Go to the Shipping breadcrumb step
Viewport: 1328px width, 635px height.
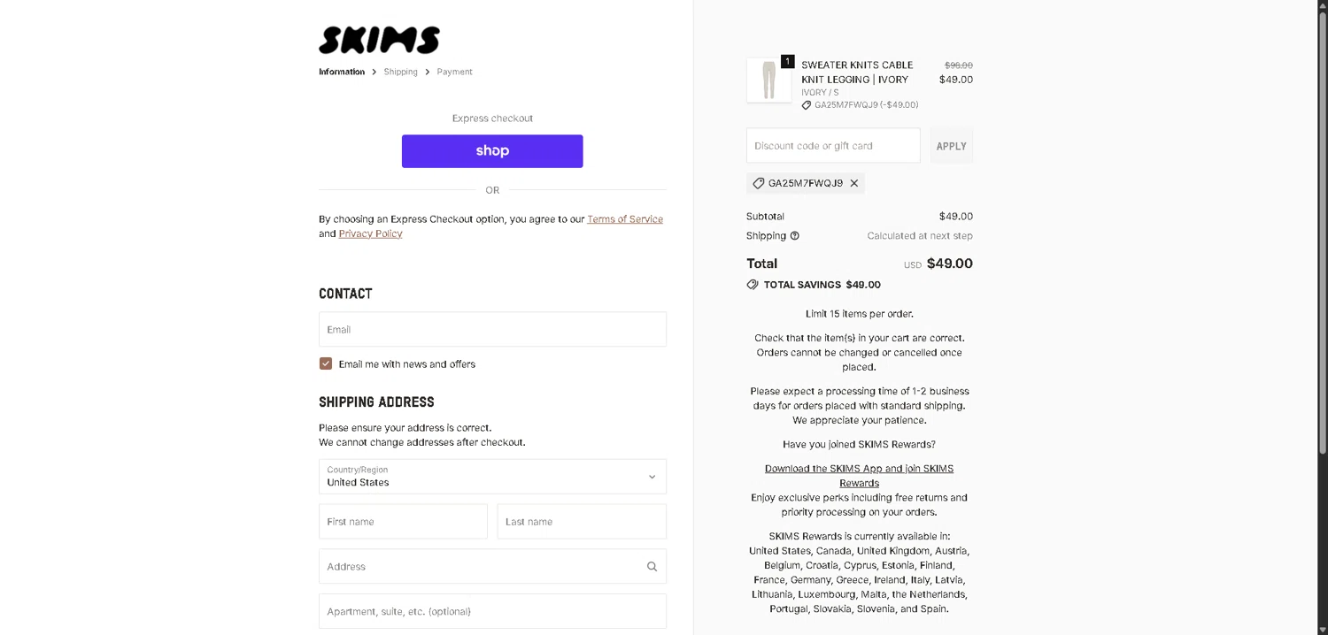coord(400,72)
